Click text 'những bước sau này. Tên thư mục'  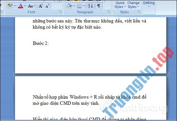click(x=66, y=21)
